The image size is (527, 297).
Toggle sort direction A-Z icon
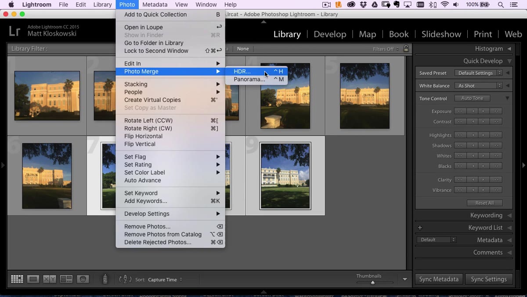(125, 279)
